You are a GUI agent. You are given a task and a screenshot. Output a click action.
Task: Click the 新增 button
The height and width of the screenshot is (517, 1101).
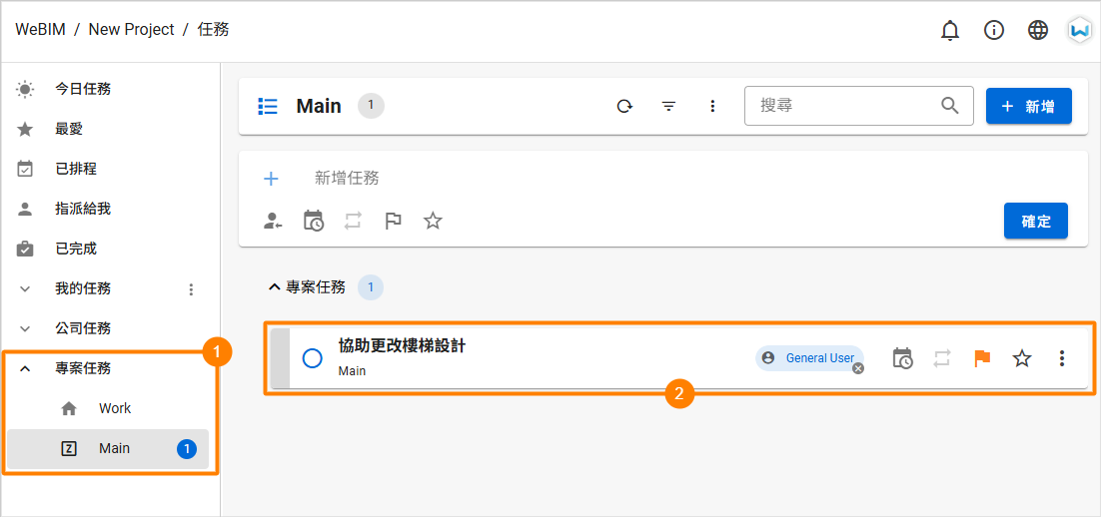coord(1029,106)
